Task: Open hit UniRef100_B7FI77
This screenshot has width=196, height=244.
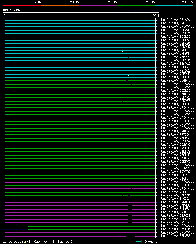Action: [176, 23]
